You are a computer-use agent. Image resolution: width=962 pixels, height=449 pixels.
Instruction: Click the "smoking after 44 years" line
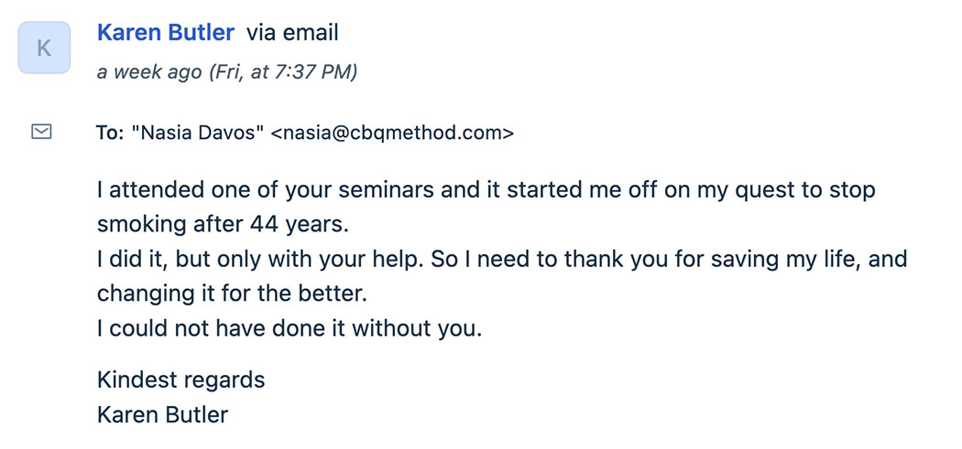click(x=223, y=224)
